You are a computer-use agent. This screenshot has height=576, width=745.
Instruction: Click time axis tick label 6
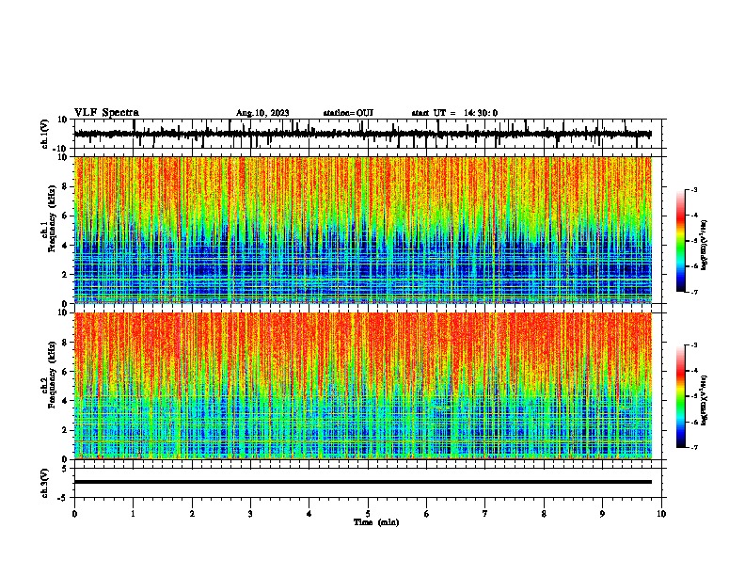(427, 514)
